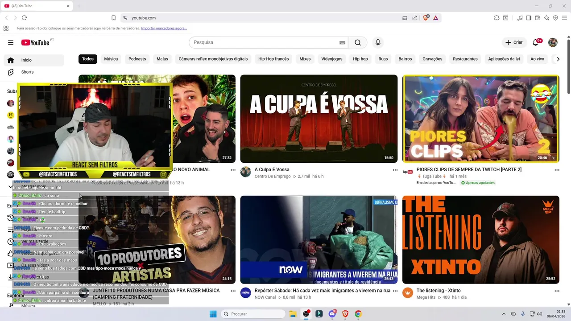Click the page vertical scrollbar

tap(568, 67)
